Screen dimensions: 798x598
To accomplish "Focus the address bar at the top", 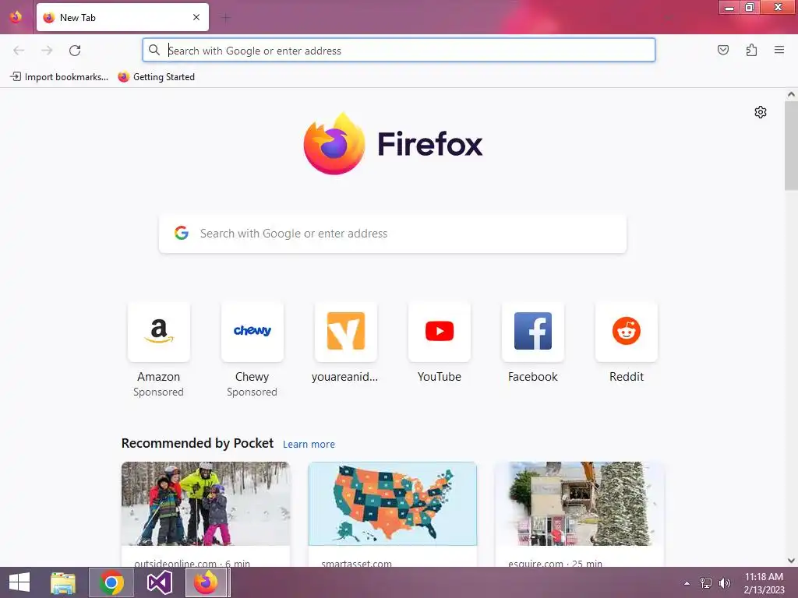I will click(398, 51).
